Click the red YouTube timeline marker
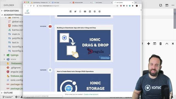This screenshot has height=99, width=176. coord(50,26)
